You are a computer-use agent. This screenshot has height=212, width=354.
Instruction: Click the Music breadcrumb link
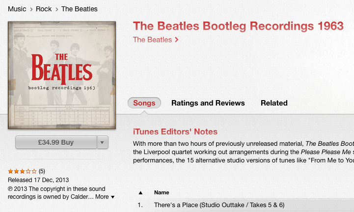click(17, 9)
